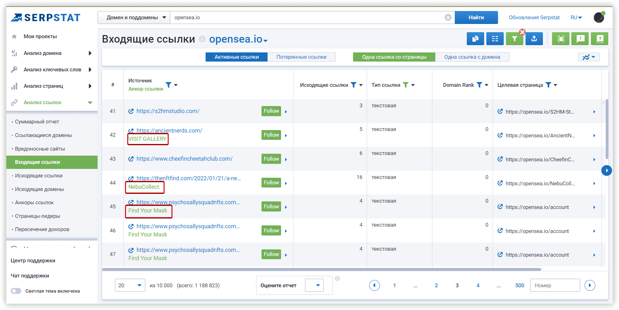Image resolution: width=619 pixels, height=310 pixels.
Task: Switch to Активные ссылки tab
Action: pyautogui.click(x=237, y=57)
